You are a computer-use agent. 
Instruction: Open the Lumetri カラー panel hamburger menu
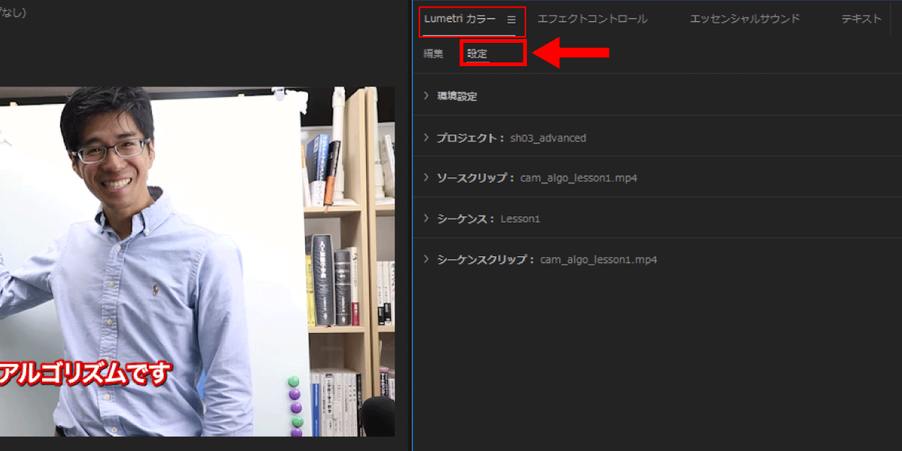pos(511,20)
